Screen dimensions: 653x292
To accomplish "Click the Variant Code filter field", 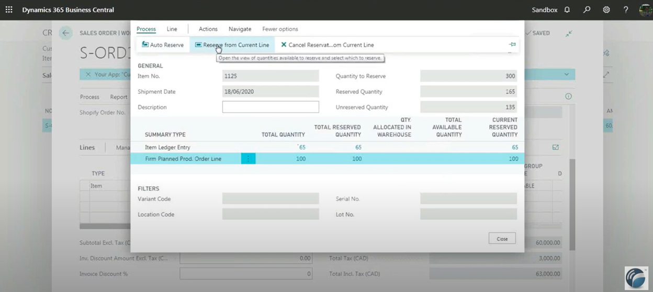I will coord(271,198).
